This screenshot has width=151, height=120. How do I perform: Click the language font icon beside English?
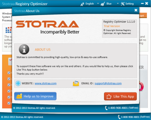[x=82, y=4]
